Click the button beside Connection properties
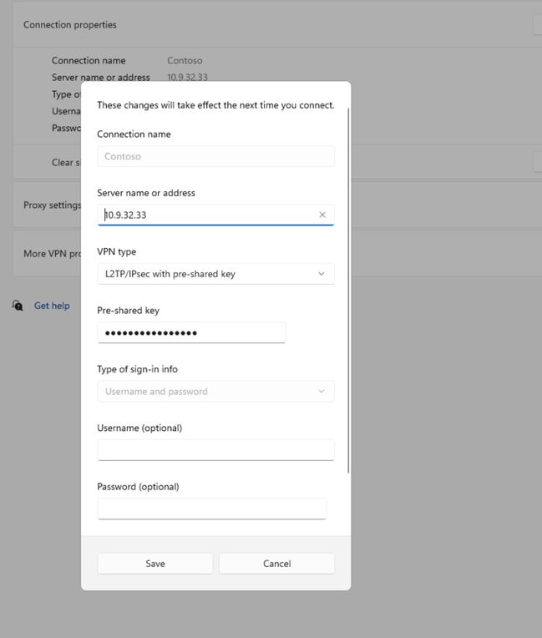542x638 pixels. pos(537,25)
